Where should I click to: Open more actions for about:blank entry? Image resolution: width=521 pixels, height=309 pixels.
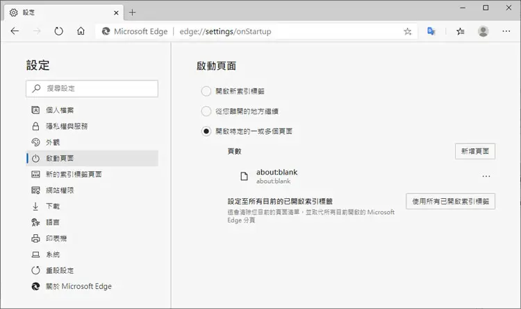click(486, 176)
